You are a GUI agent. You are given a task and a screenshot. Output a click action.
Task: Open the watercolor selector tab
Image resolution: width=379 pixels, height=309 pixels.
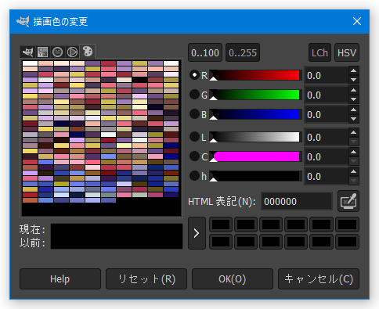57,52
